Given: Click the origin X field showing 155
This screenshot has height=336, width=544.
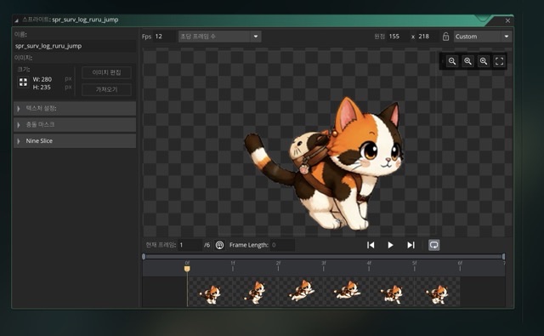Looking at the screenshot, I should pyautogui.click(x=398, y=37).
